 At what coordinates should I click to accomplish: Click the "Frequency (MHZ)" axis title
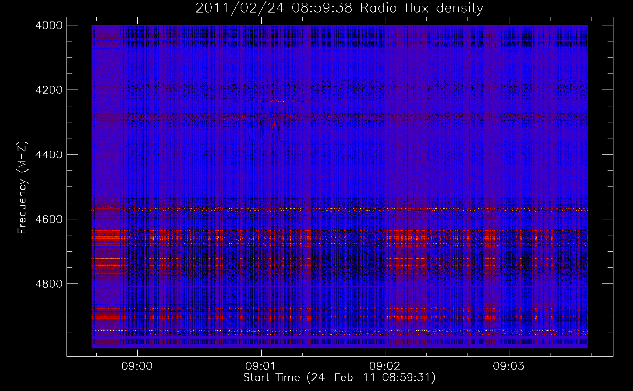pos(22,188)
